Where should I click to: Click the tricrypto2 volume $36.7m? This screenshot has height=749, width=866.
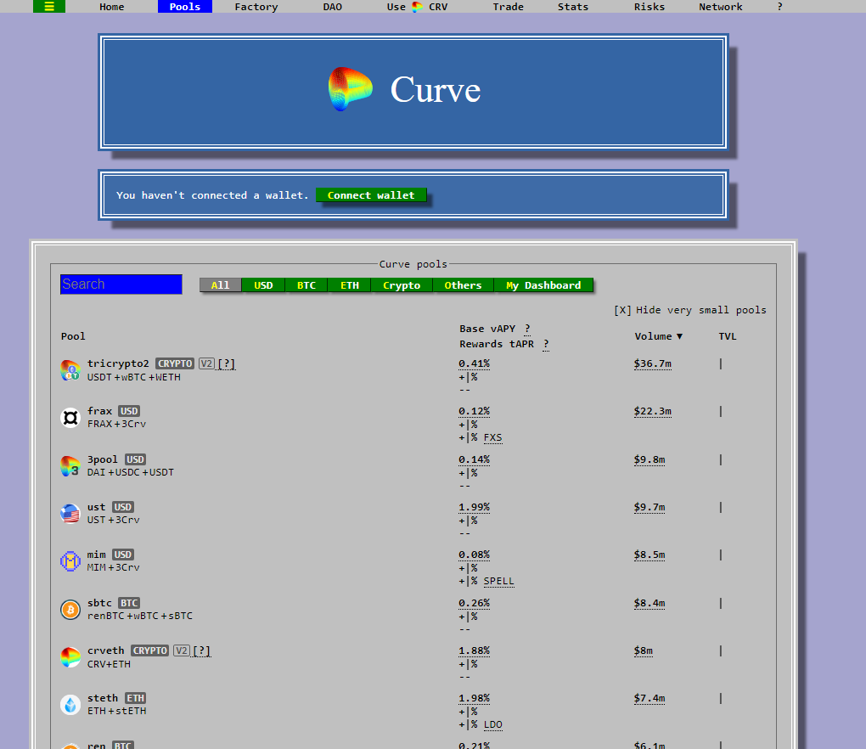(653, 363)
